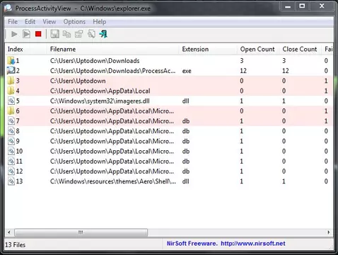Viewport: 338px width, 255px height.
Task: Click the ProcessActivityView exe icon in row 2
Action: pos(11,71)
